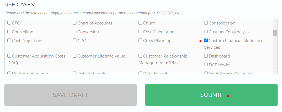Save the form as draft

click(71, 95)
